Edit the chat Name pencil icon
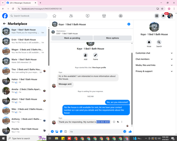This screenshot has height=141, width=177. (95, 55)
